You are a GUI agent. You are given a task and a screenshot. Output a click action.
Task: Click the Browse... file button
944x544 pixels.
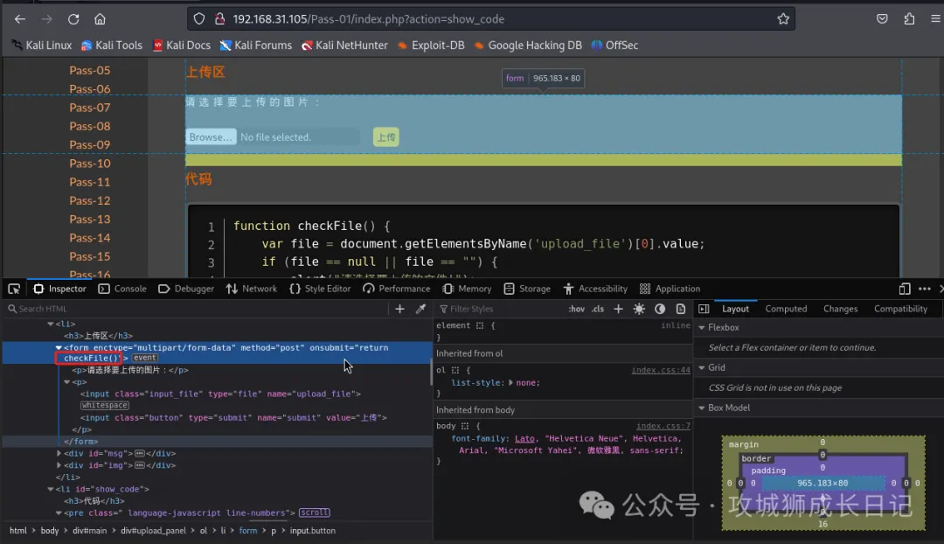coord(211,137)
